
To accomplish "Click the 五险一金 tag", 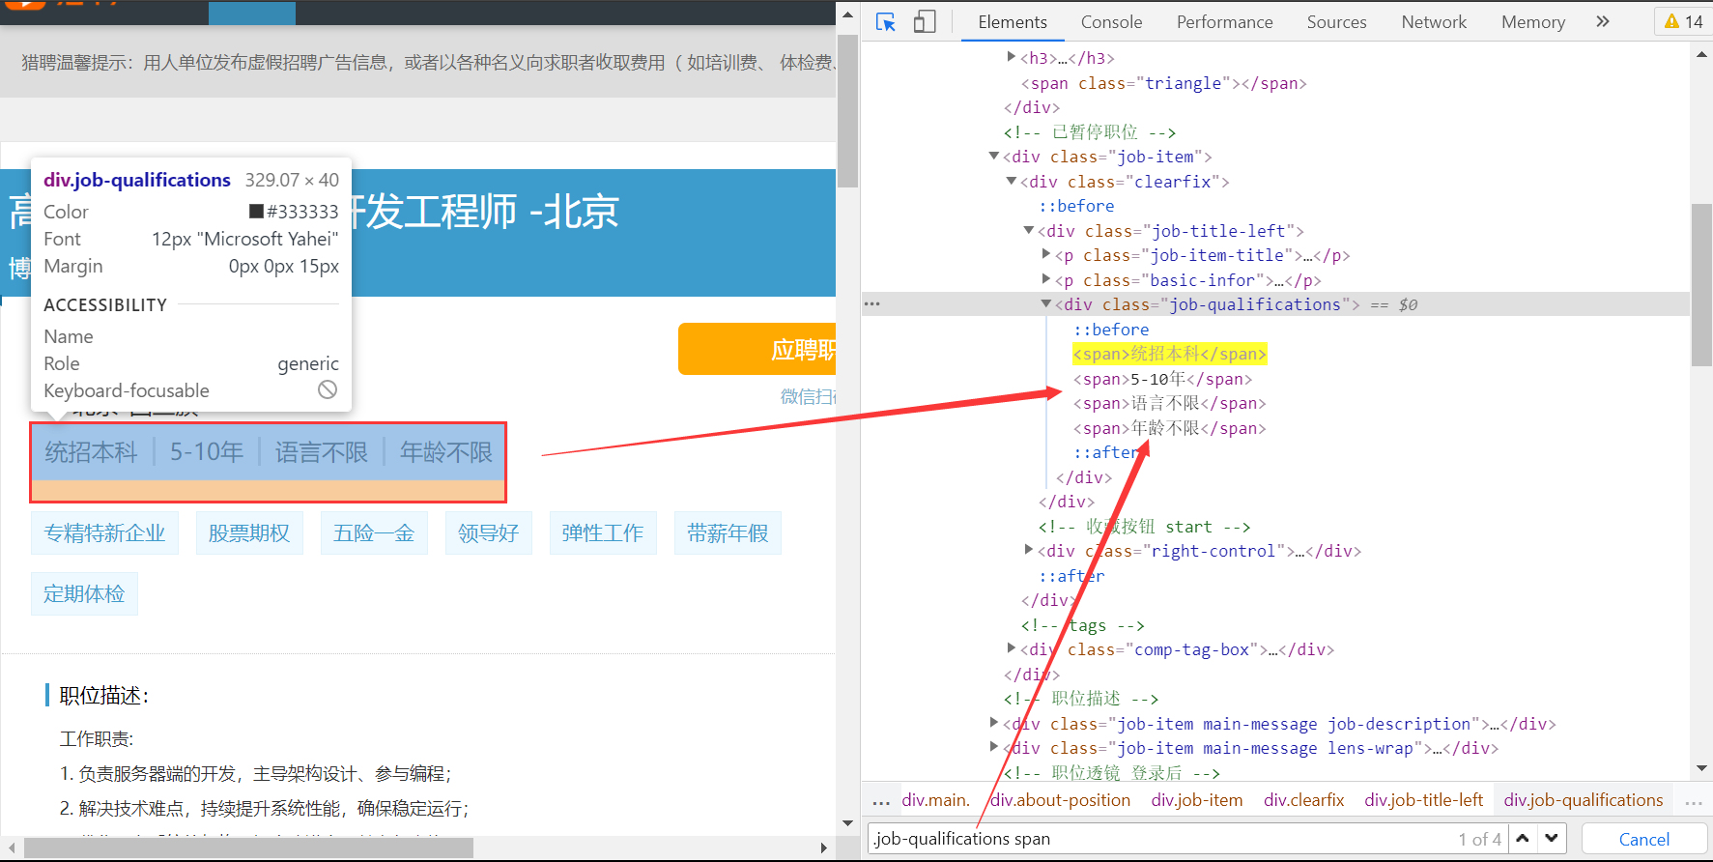I will click(x=374, y=533).
